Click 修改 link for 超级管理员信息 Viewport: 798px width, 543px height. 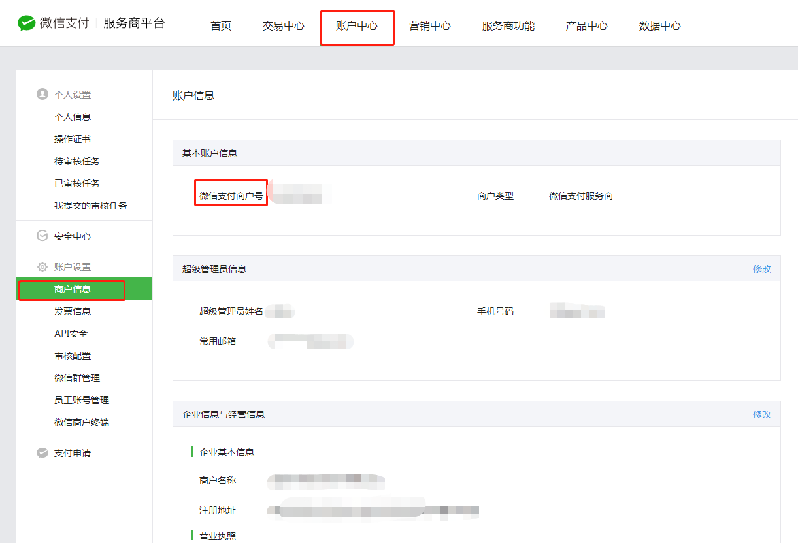762,269
